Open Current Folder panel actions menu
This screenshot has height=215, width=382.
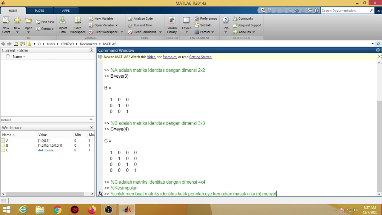coord(91,50)
